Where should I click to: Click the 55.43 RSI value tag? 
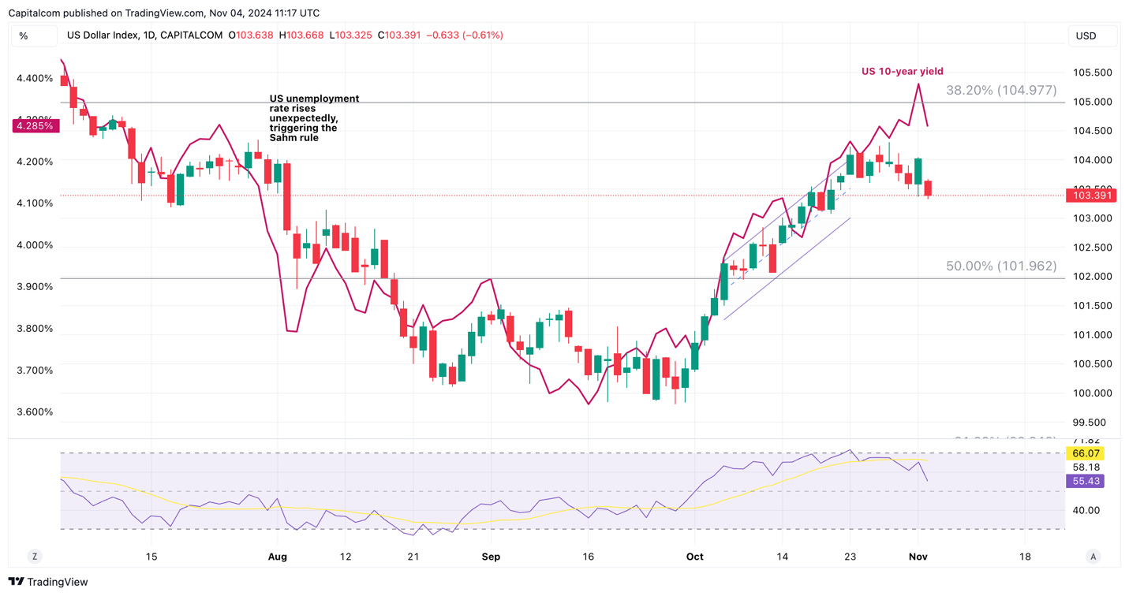point(1086,481)
